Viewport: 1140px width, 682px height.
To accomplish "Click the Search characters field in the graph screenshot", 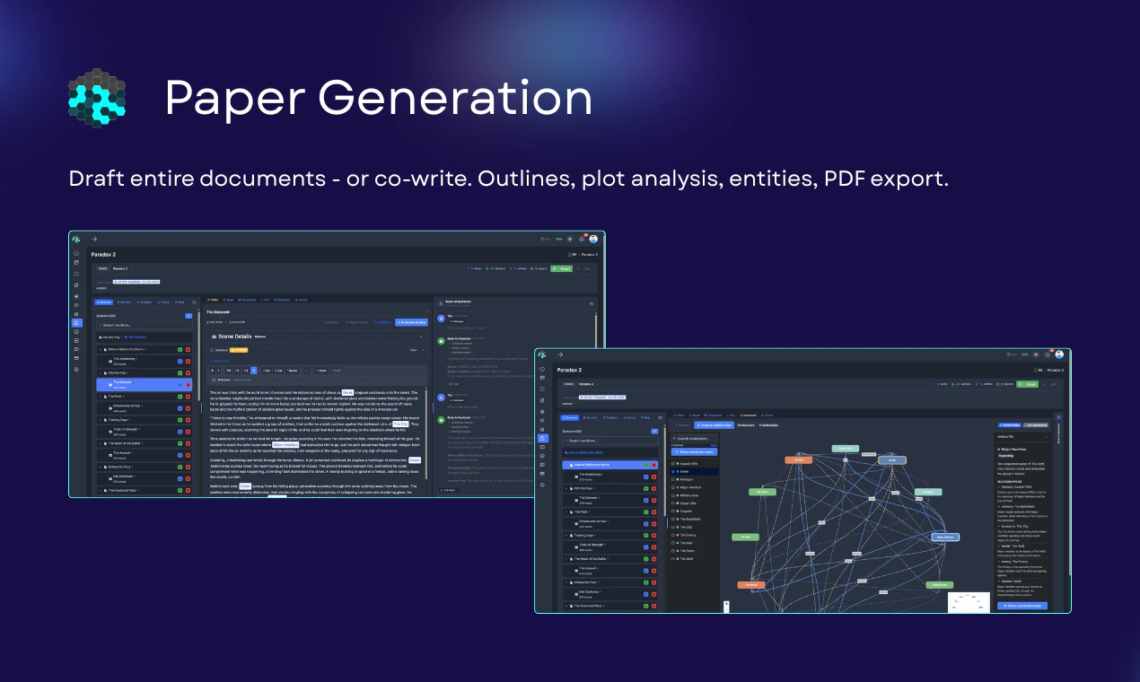I will [694, 439].
